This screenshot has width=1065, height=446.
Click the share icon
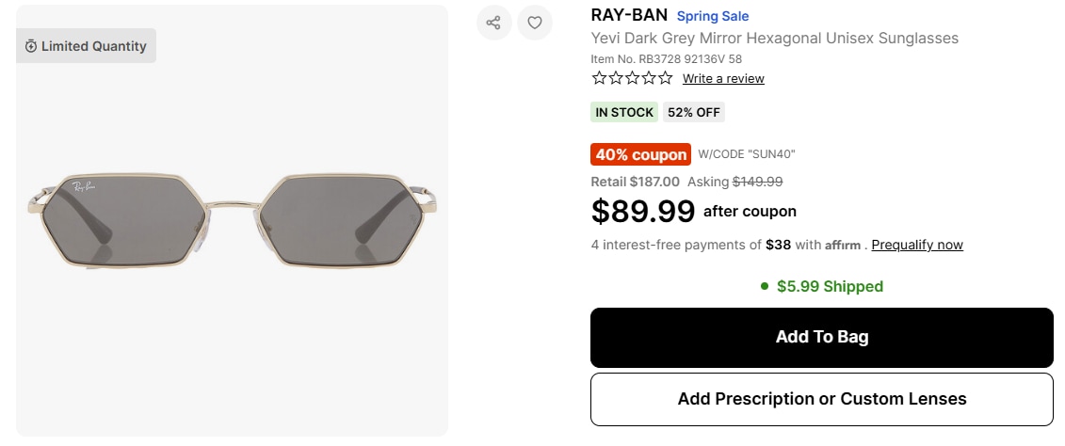[493, 23]
